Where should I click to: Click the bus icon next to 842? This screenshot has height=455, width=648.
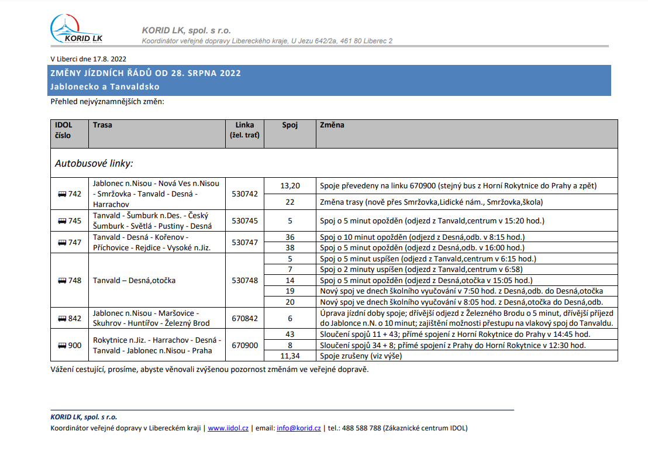click(x=62, y=319)
